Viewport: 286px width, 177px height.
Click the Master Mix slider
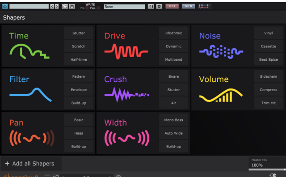click(267, 169)
